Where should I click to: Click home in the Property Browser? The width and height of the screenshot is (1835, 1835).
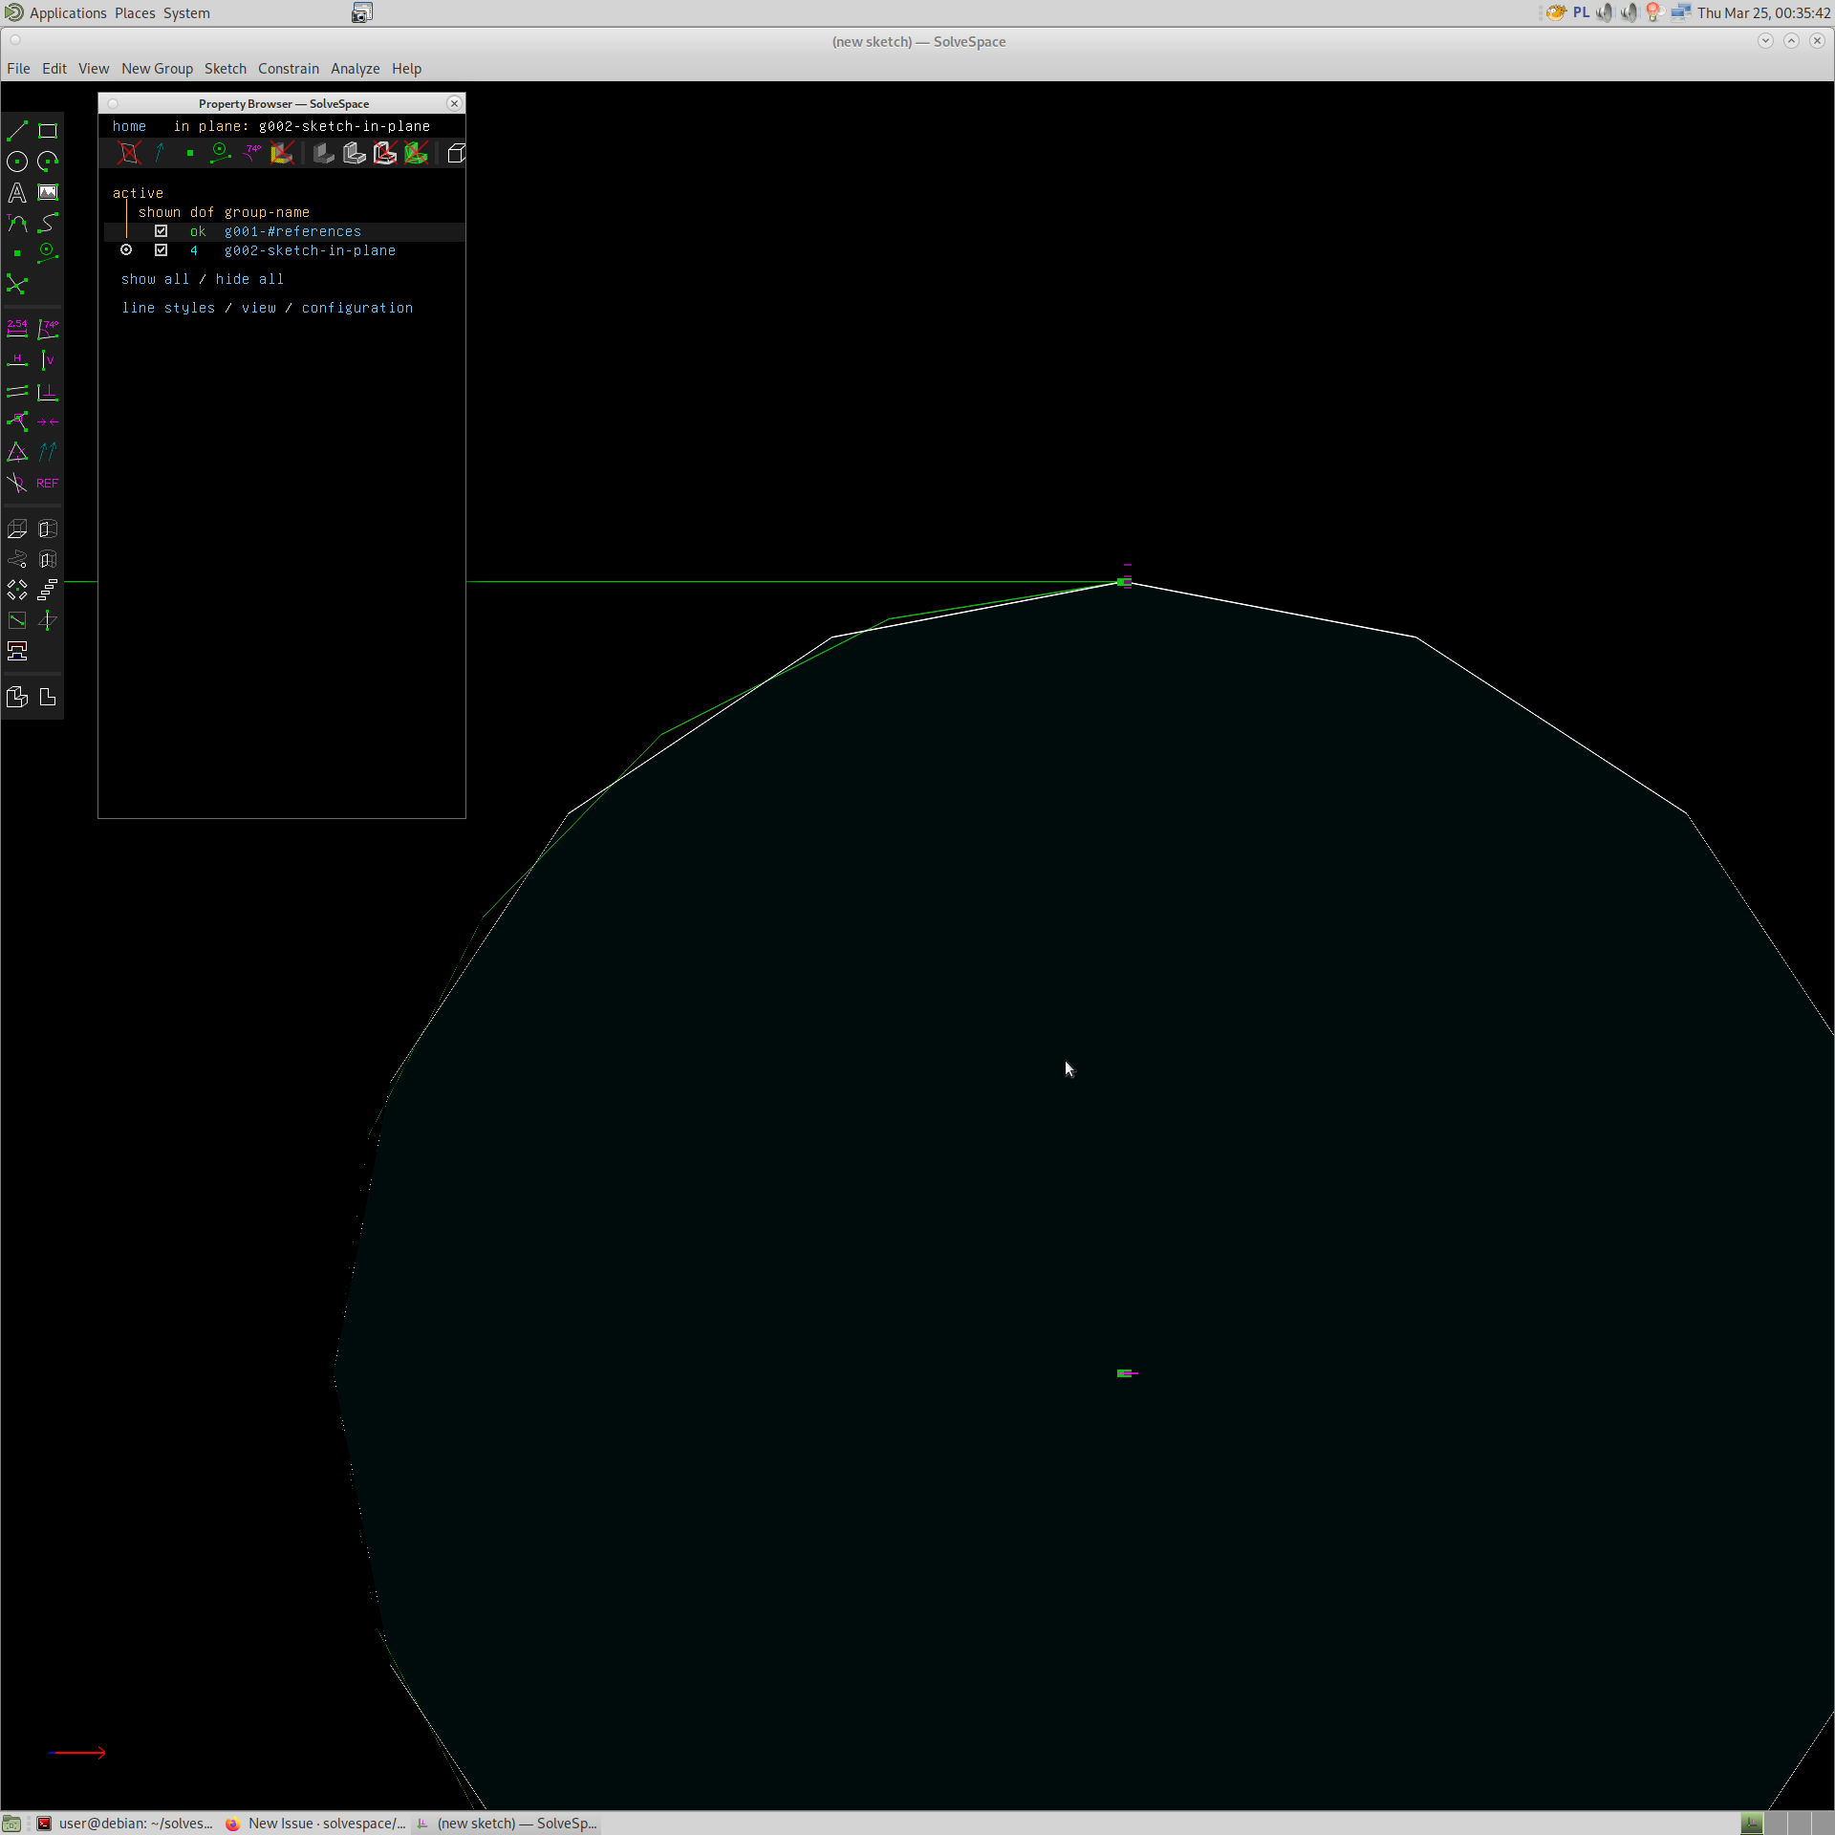[x=129, y=125]
